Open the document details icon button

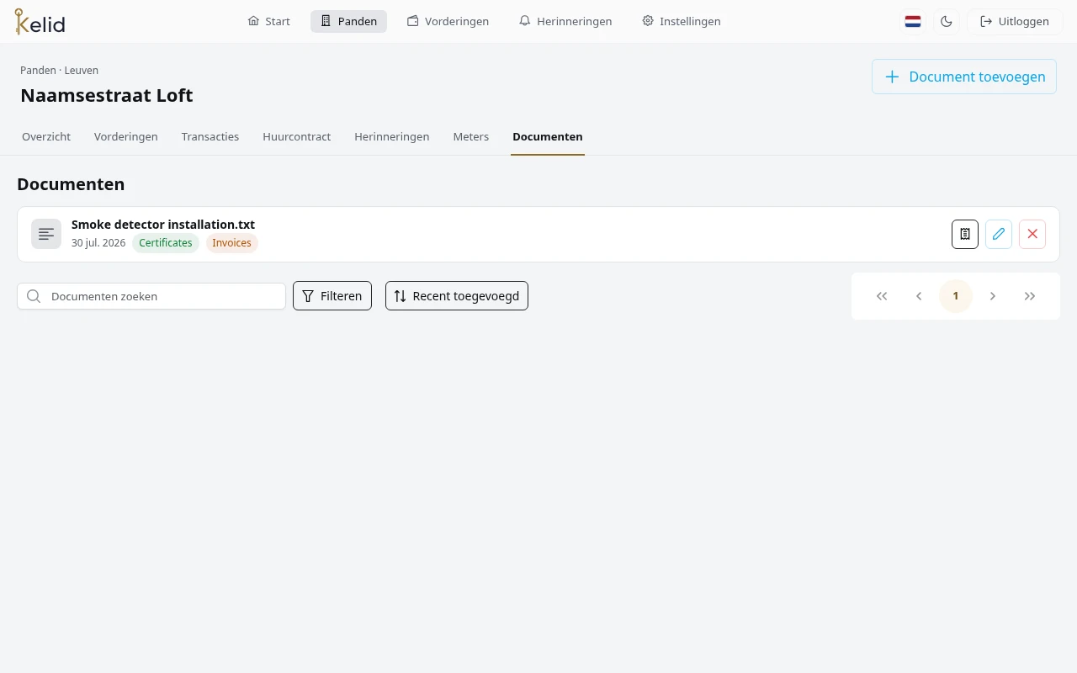965,234
